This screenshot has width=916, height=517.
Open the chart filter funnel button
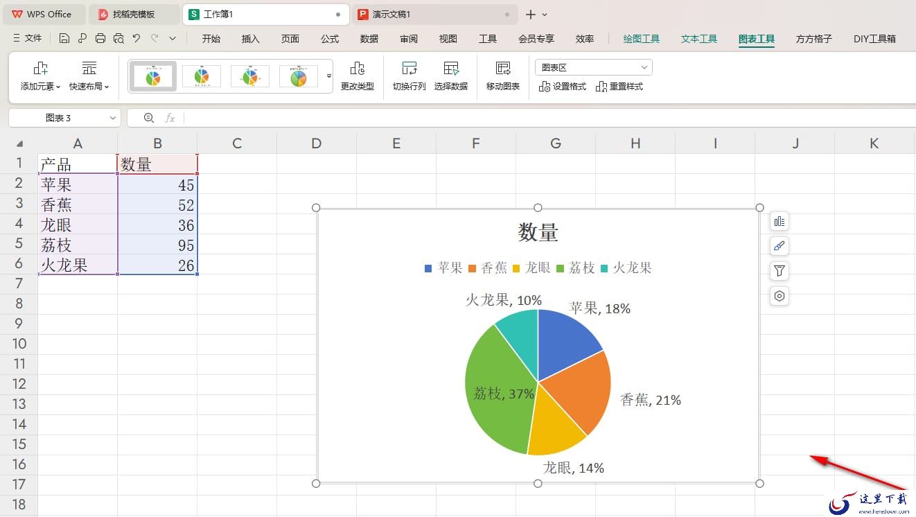pyautogui.click(x=780, y=271)
